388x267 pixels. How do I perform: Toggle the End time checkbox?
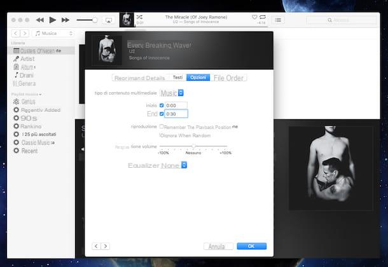click(x=162, y=114)
